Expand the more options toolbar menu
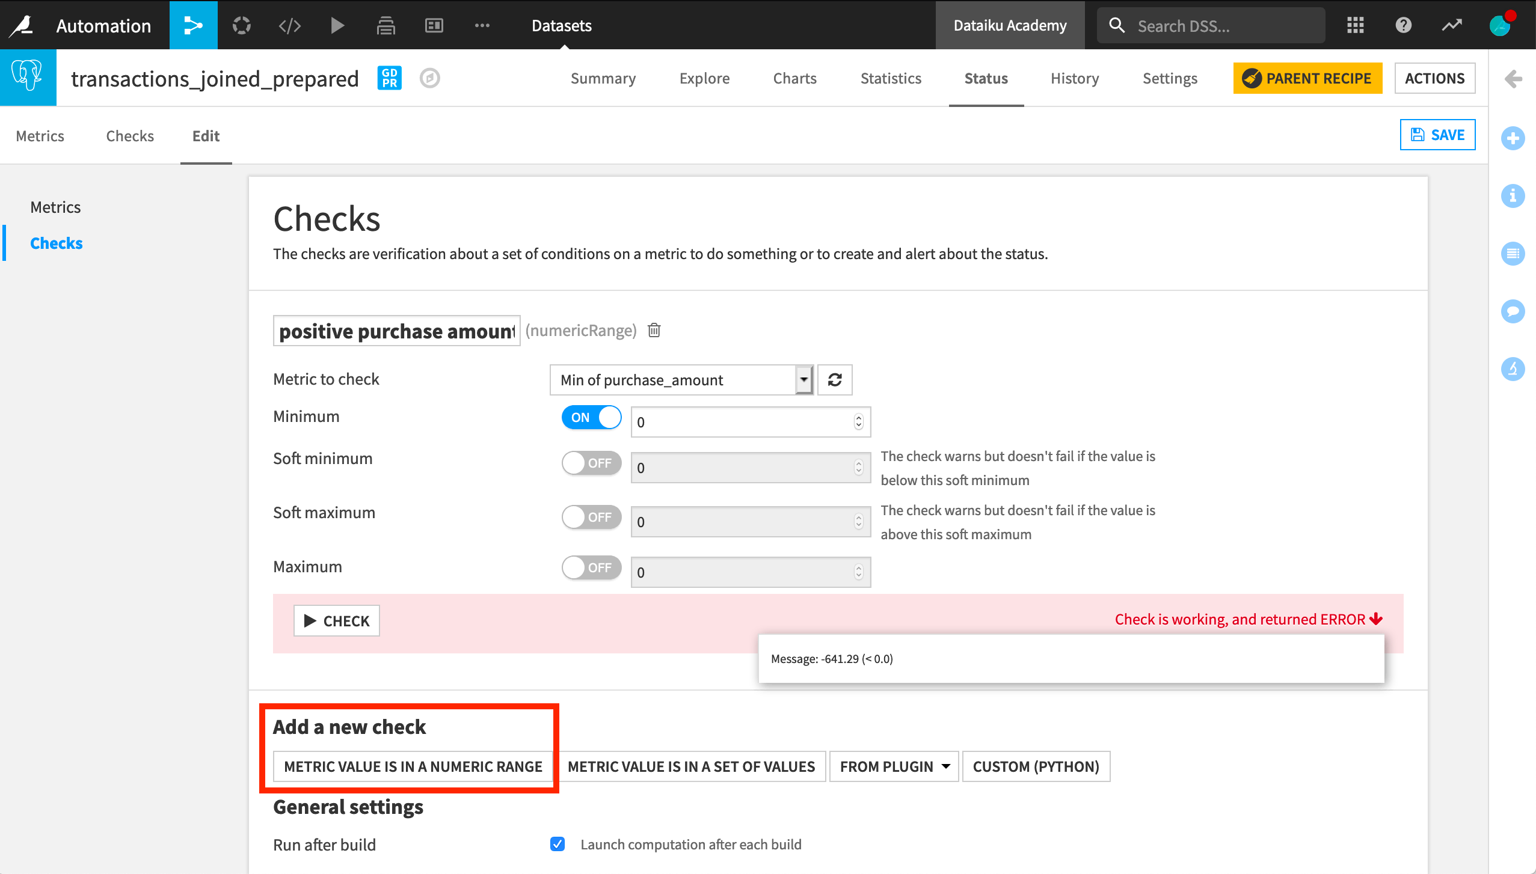This screenshot has height=874, width=1536. [482, 25]
